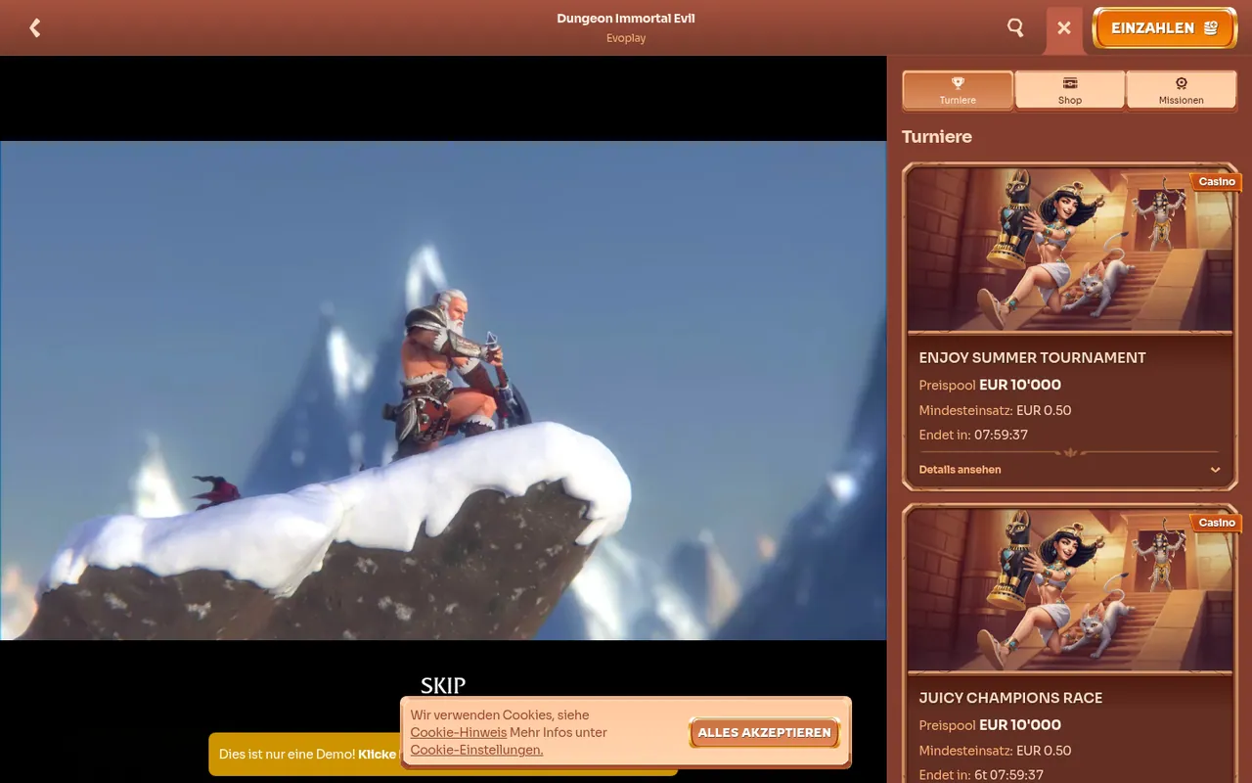Click the Preispool EUR 10'000 in Juicy Champions Race
Image resolution: width=1252 pixels, height=783 pixels.
pos(991,725)
